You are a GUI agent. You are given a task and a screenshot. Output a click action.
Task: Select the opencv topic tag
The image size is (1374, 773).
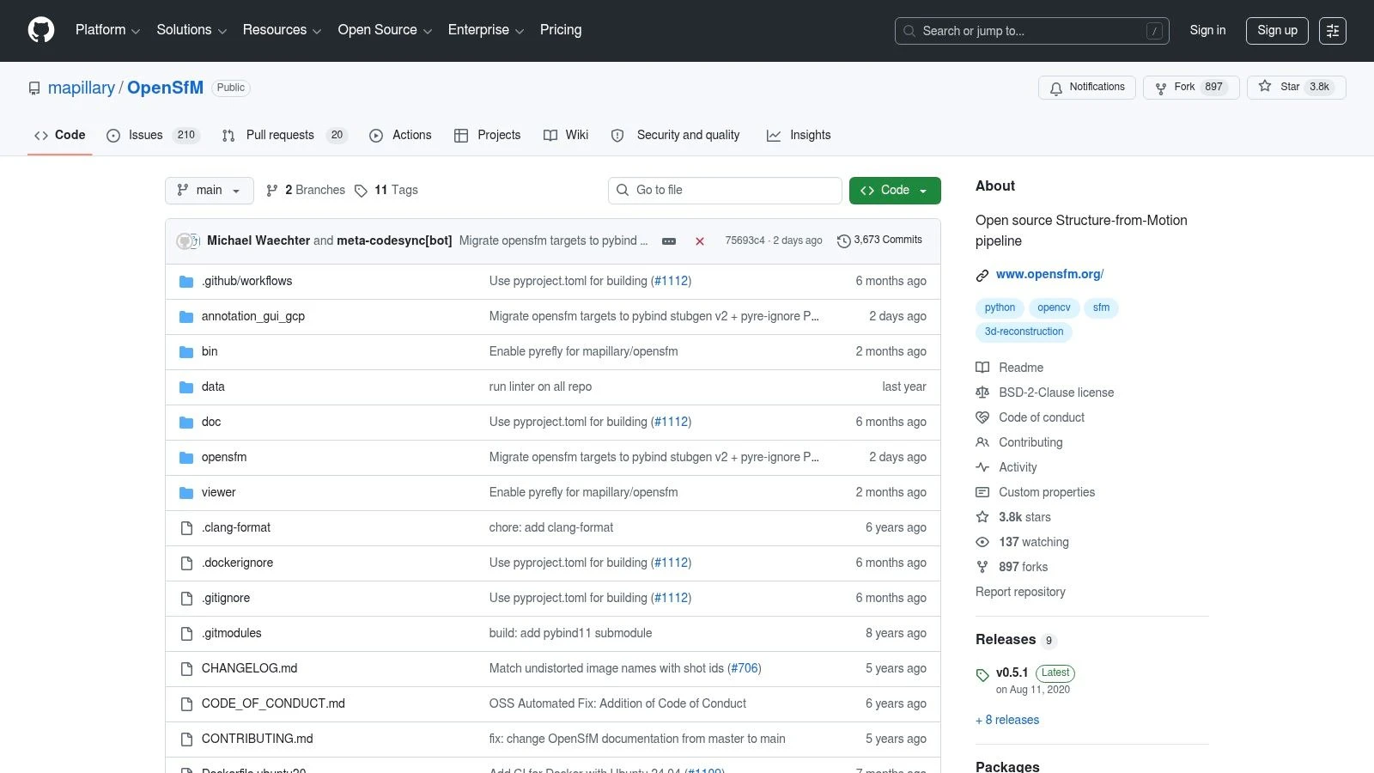coord(1054,307)
